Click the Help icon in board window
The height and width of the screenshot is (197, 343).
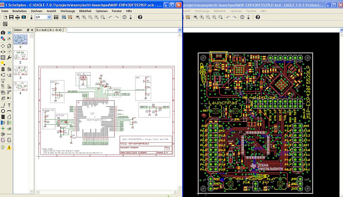pos(258,17)
